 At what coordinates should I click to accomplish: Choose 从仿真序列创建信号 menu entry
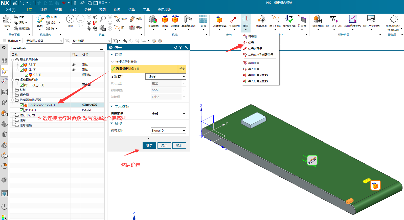(x=260, y=55)
